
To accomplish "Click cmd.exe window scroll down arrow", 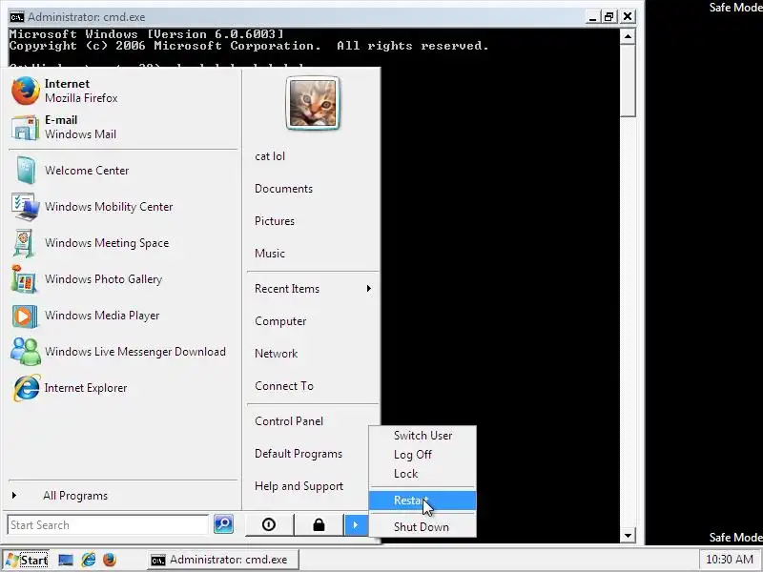I will (628, 536).
